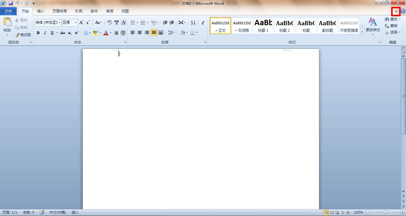This screenshot has height=216, width=406.
Task: Open the File (文件) tab
Action: point(8,11)
